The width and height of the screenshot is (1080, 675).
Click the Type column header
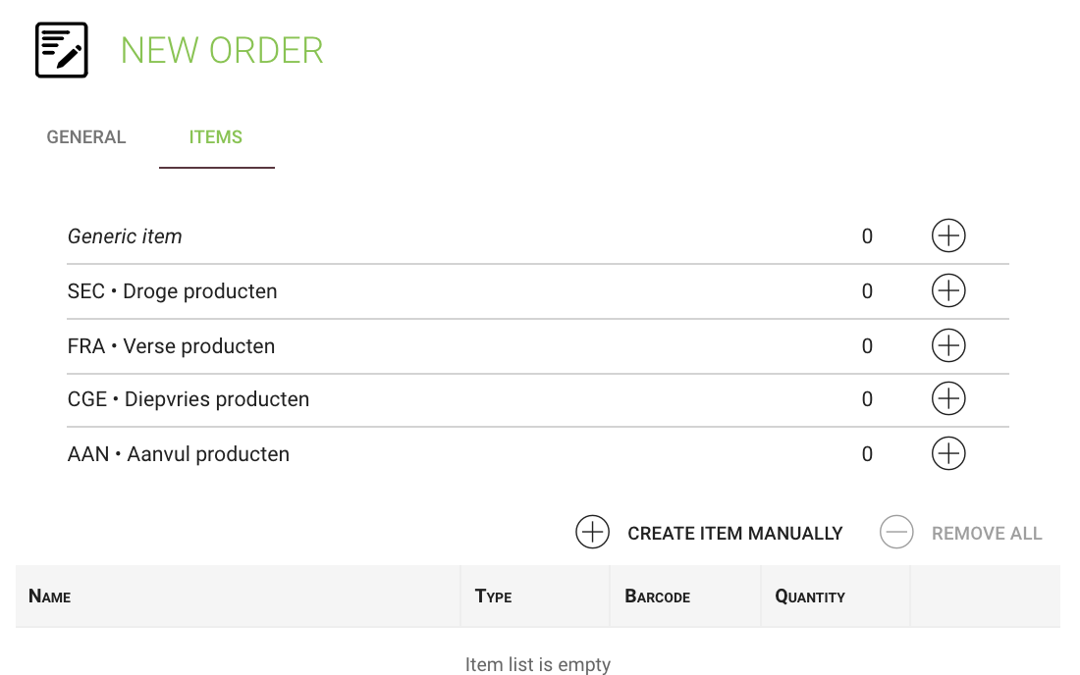(x=493, y=596)
